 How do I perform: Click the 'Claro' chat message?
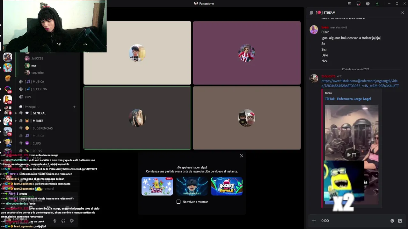point(325,32)
